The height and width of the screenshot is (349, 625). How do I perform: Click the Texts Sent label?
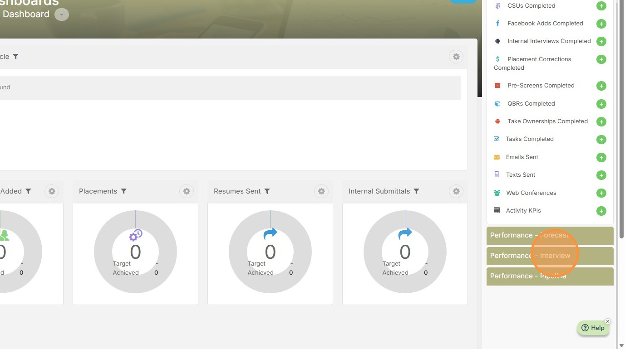[521, 175]
